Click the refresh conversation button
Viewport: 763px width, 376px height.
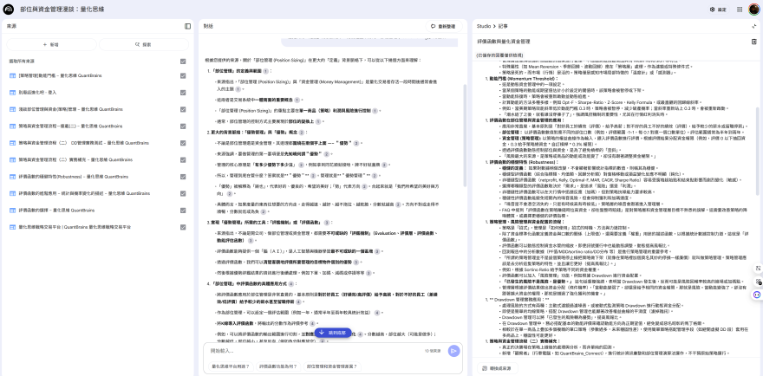click(445, 27)
